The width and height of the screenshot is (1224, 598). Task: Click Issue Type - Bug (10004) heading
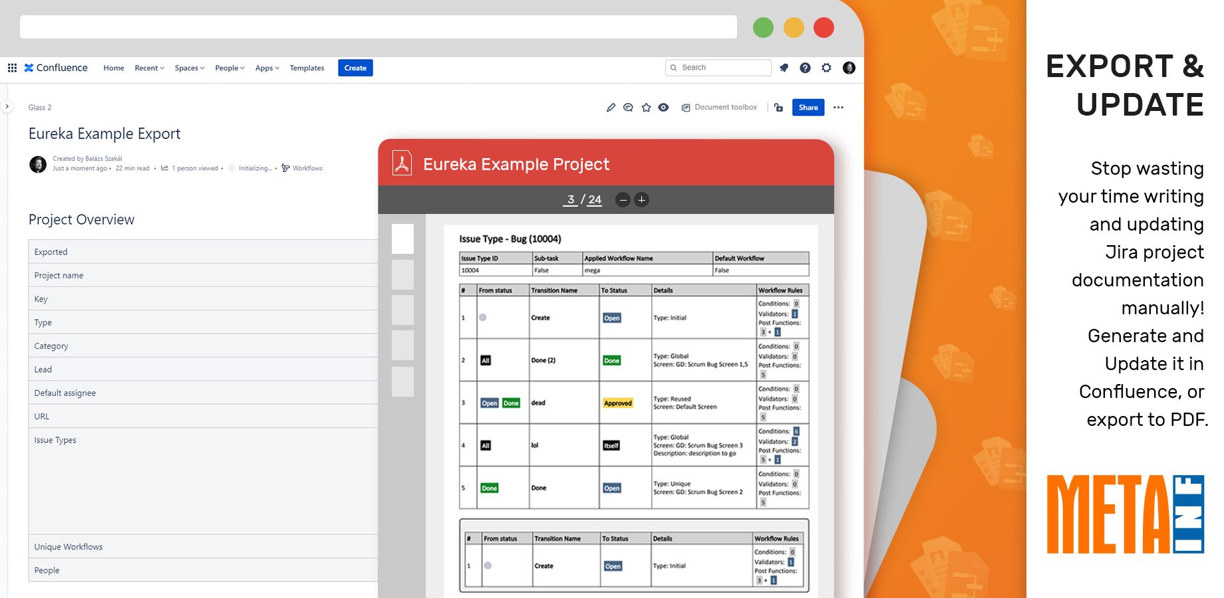510,239
